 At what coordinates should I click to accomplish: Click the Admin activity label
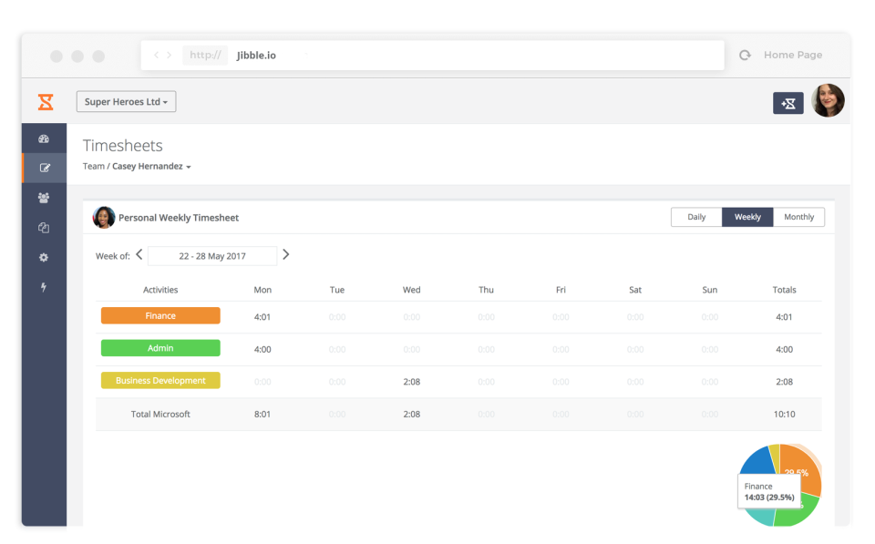pos(160,348)
